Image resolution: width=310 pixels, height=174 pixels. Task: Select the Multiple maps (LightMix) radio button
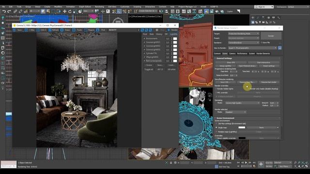pos(217,131)
